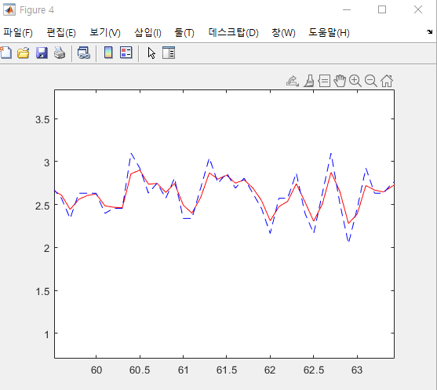This screenshot has height=390, width=437.
Task: Open the 파일(F) menu
Action: coord(18,33)
